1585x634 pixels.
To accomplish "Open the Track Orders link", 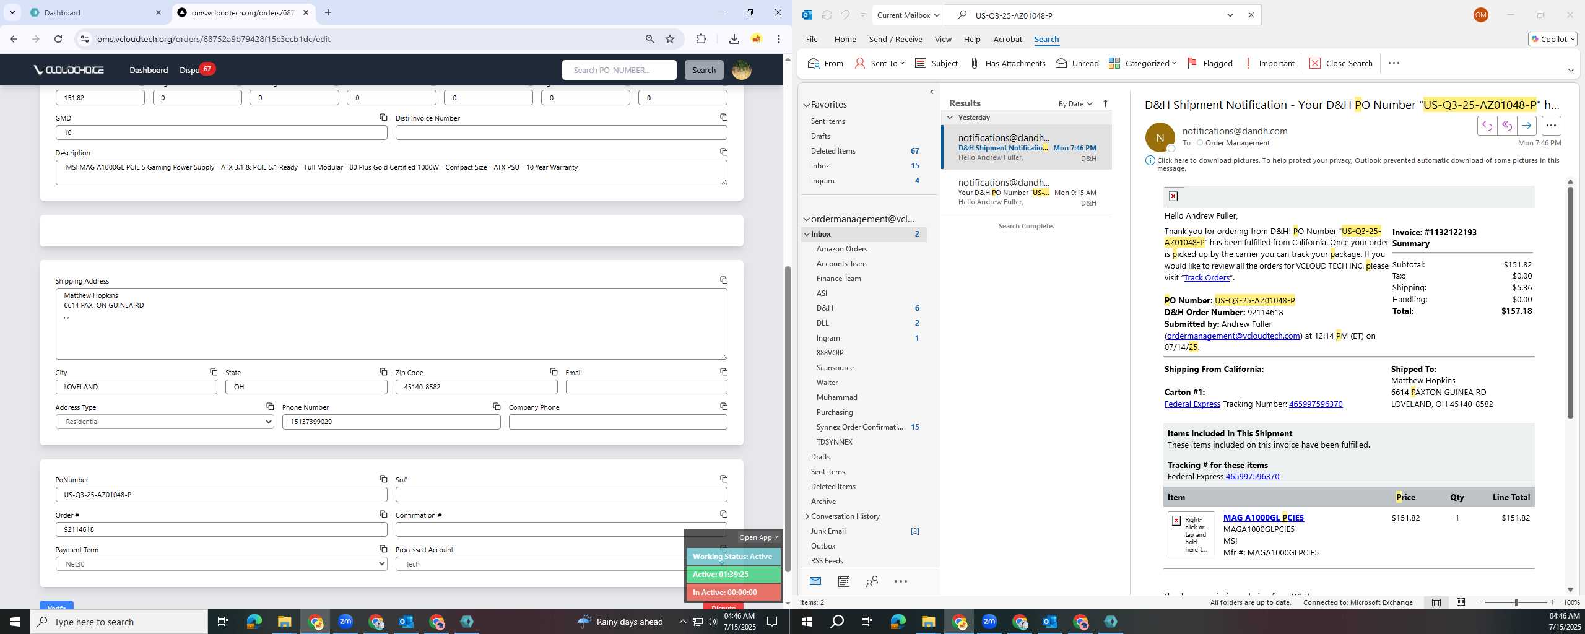I will (1206, 277).
